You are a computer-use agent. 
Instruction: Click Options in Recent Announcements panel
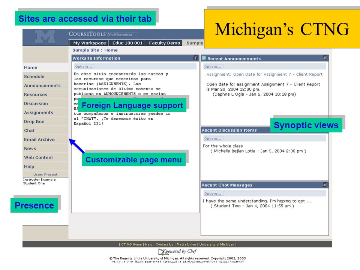click(213, 67)
